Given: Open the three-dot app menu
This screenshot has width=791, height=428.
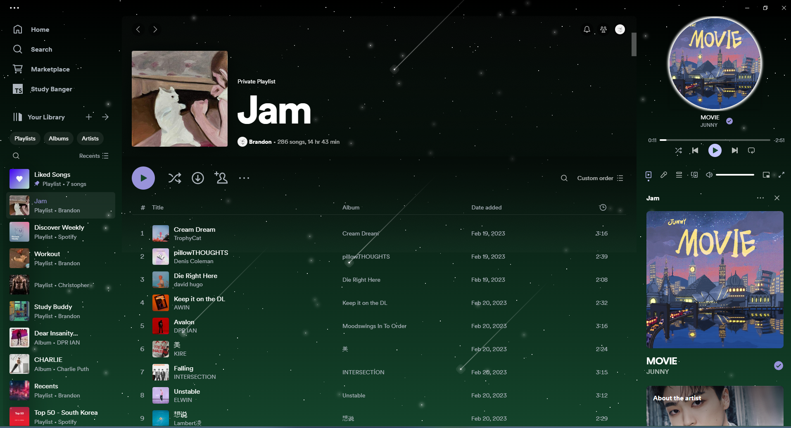Looking at the screenshot, I should (x=14, y=8).
